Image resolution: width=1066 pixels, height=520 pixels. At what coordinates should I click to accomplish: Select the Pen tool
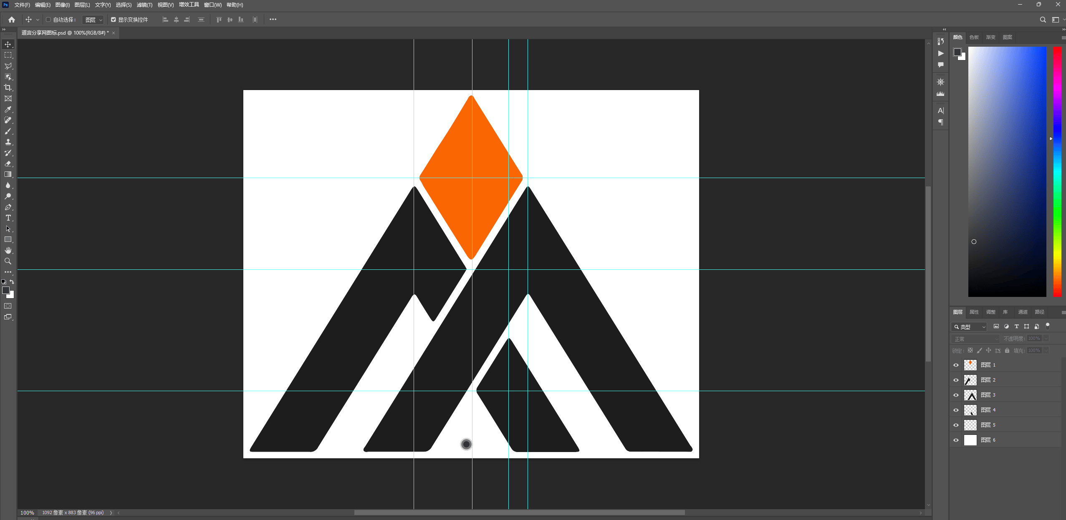point(8,207)
